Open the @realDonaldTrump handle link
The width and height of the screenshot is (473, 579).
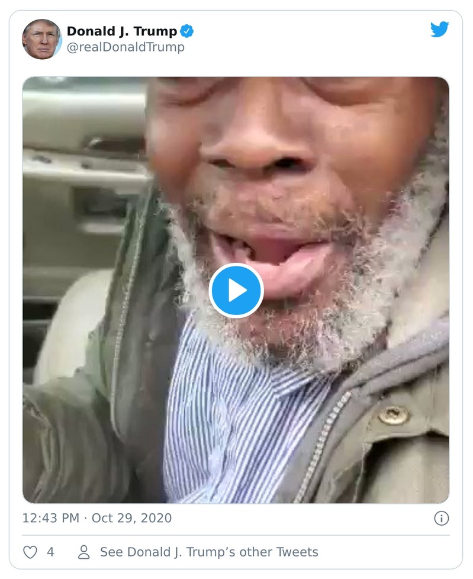(x=126, y=47)
